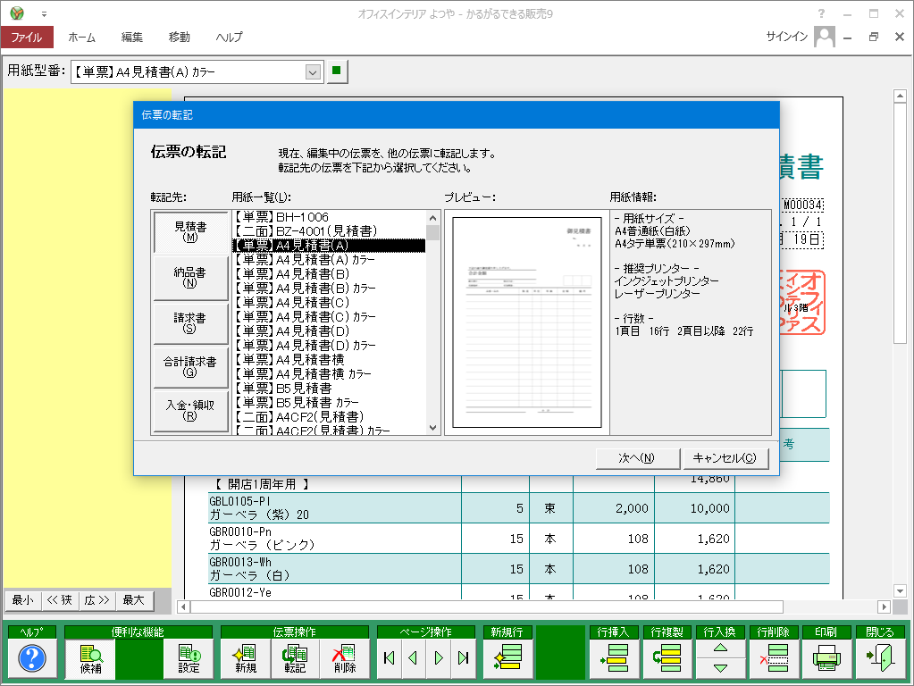914x686 pixels.
Task: Click the paper preview thumbnail
Action: (x=527, y=322)
